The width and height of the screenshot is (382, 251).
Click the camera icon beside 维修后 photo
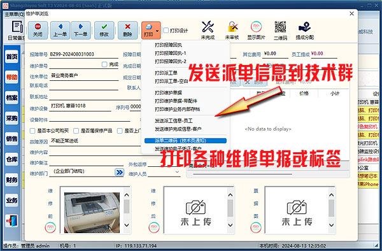point(153,227)
